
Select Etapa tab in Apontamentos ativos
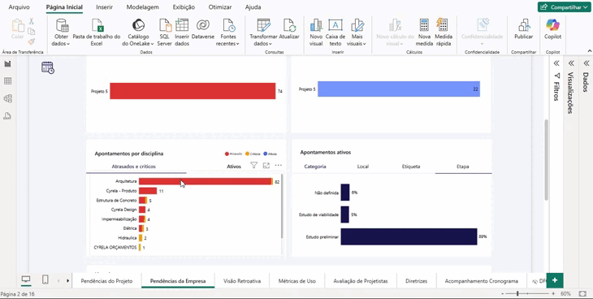[463, 166]
